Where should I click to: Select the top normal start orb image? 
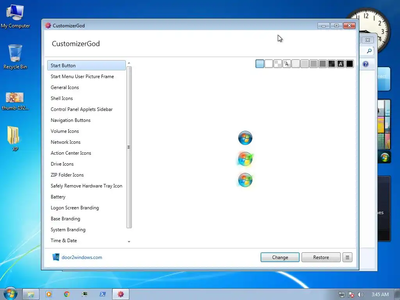point(245,138)
